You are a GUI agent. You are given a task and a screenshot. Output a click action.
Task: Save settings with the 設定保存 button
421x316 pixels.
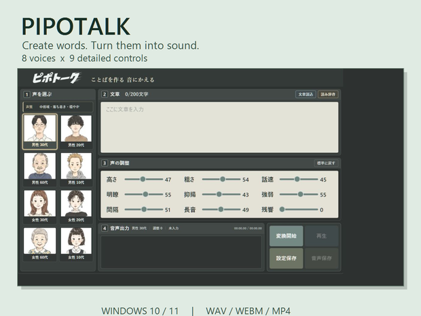tap(287, 258)
